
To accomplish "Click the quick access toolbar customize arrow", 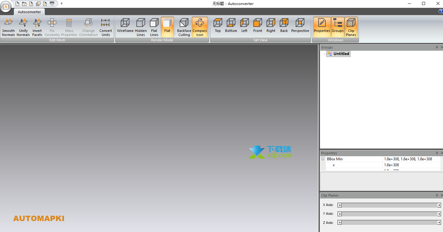I will click(61, 3).
